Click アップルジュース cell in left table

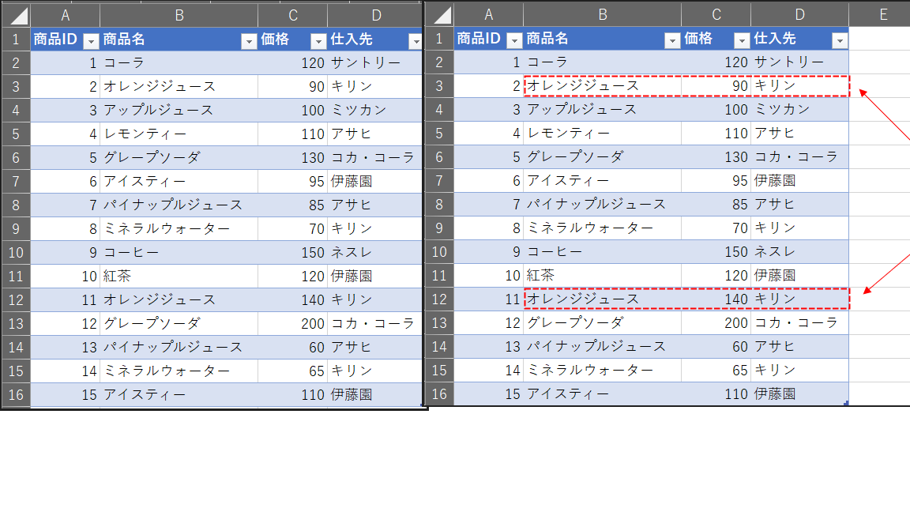[x=179, y=111]
